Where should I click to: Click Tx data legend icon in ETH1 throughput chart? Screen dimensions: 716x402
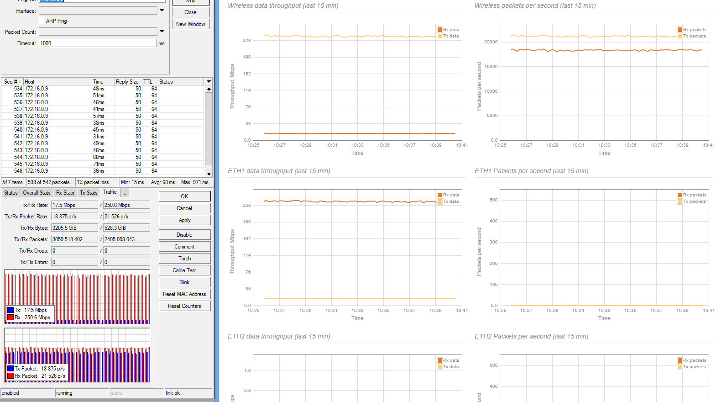click(x=440, y=201)
